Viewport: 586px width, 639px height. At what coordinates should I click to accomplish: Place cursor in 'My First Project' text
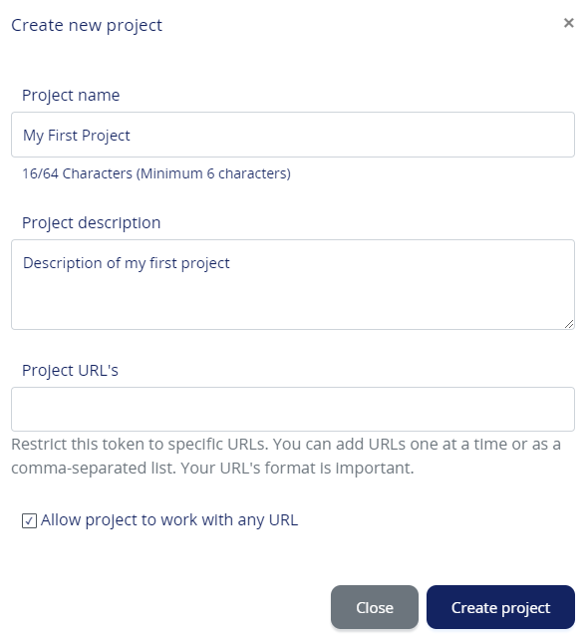pos(77,136)
